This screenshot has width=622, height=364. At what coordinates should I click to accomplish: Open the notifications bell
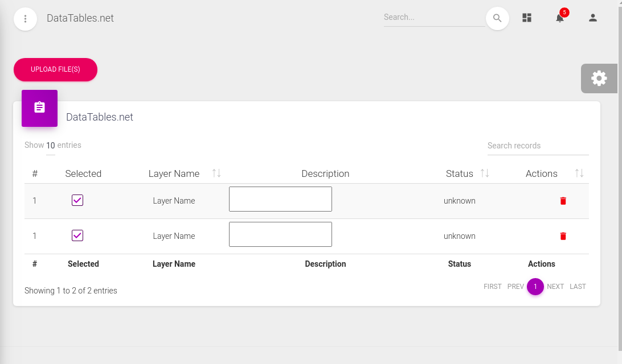560,18
